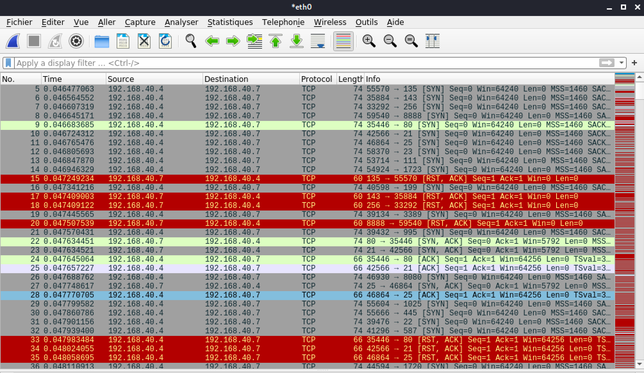Image resolution: width=644 pixels, height=373 pixels.
Task: Open the Vue menu
Action: point(81,22)
